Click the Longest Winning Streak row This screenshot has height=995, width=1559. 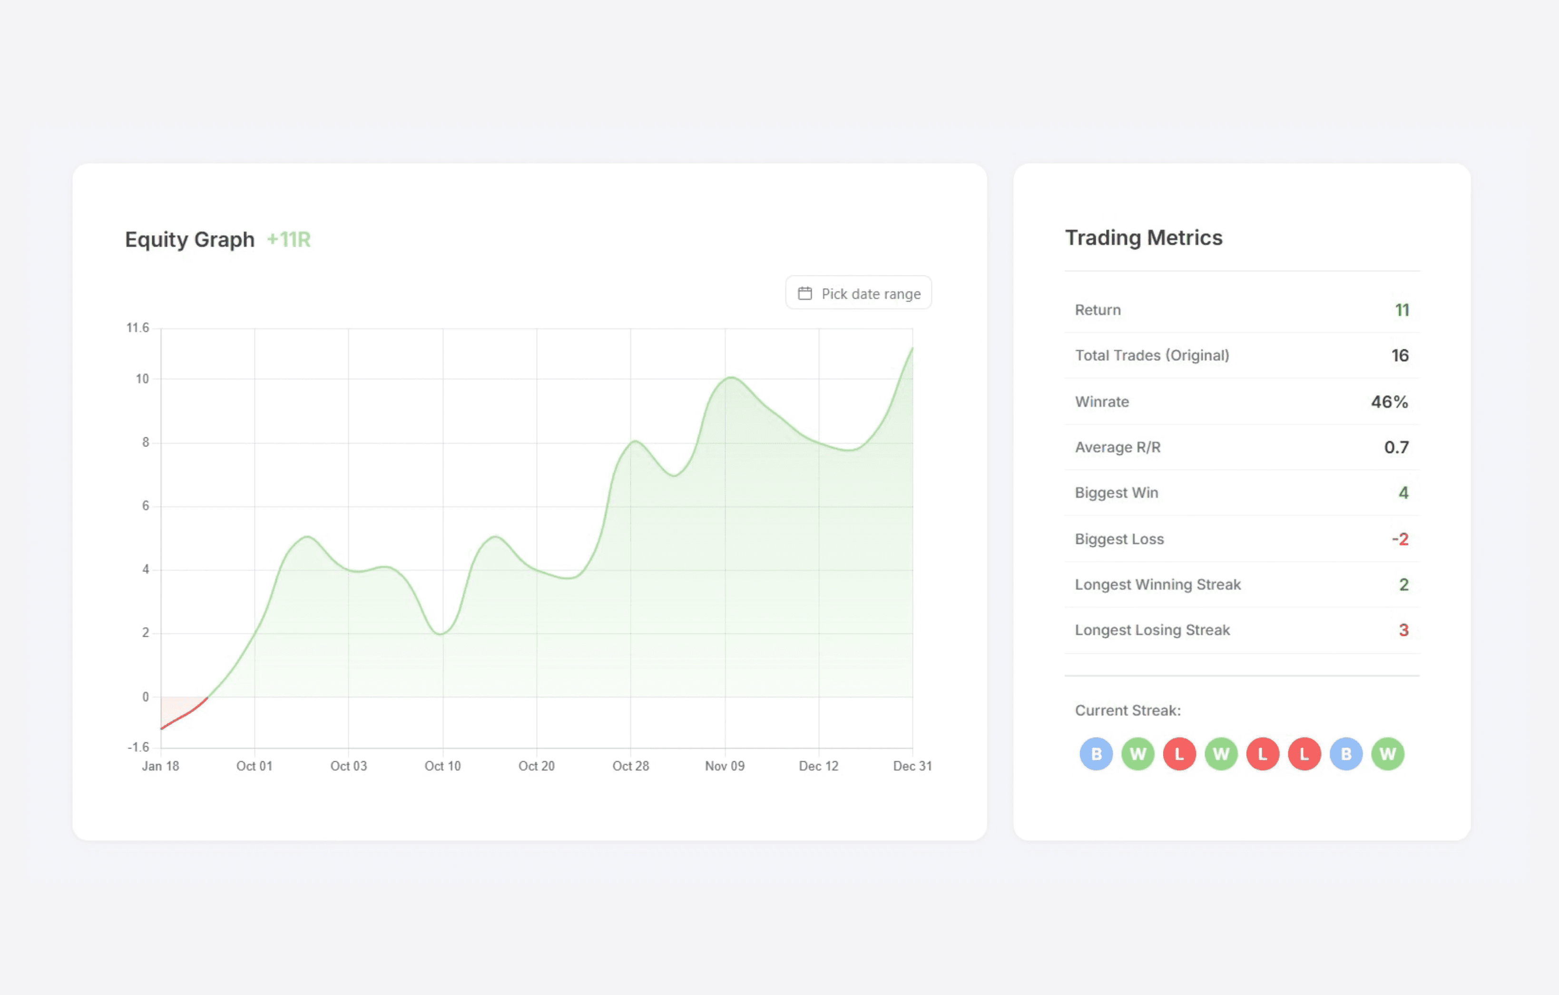[1241, 584]
